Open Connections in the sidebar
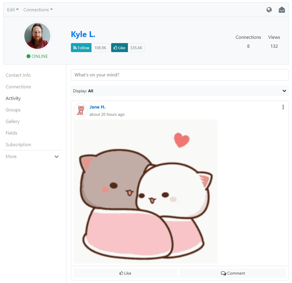Image resolution: width=292 pixels, height=283 pixels. tap(18, 87)
